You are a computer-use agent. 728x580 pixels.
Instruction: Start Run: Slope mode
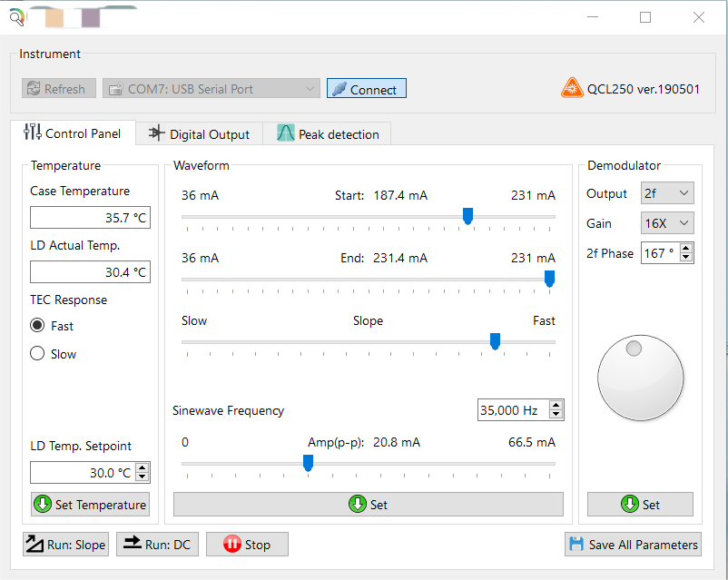click(x=65, y=545)
